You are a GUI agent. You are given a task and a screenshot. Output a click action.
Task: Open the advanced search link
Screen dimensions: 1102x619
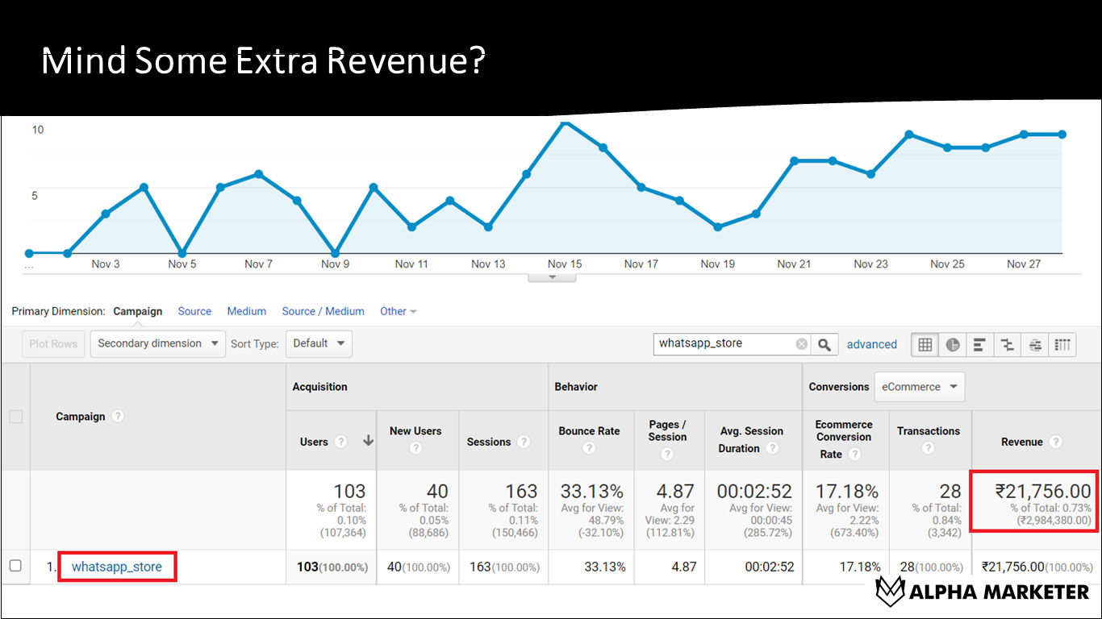(872, 344)
